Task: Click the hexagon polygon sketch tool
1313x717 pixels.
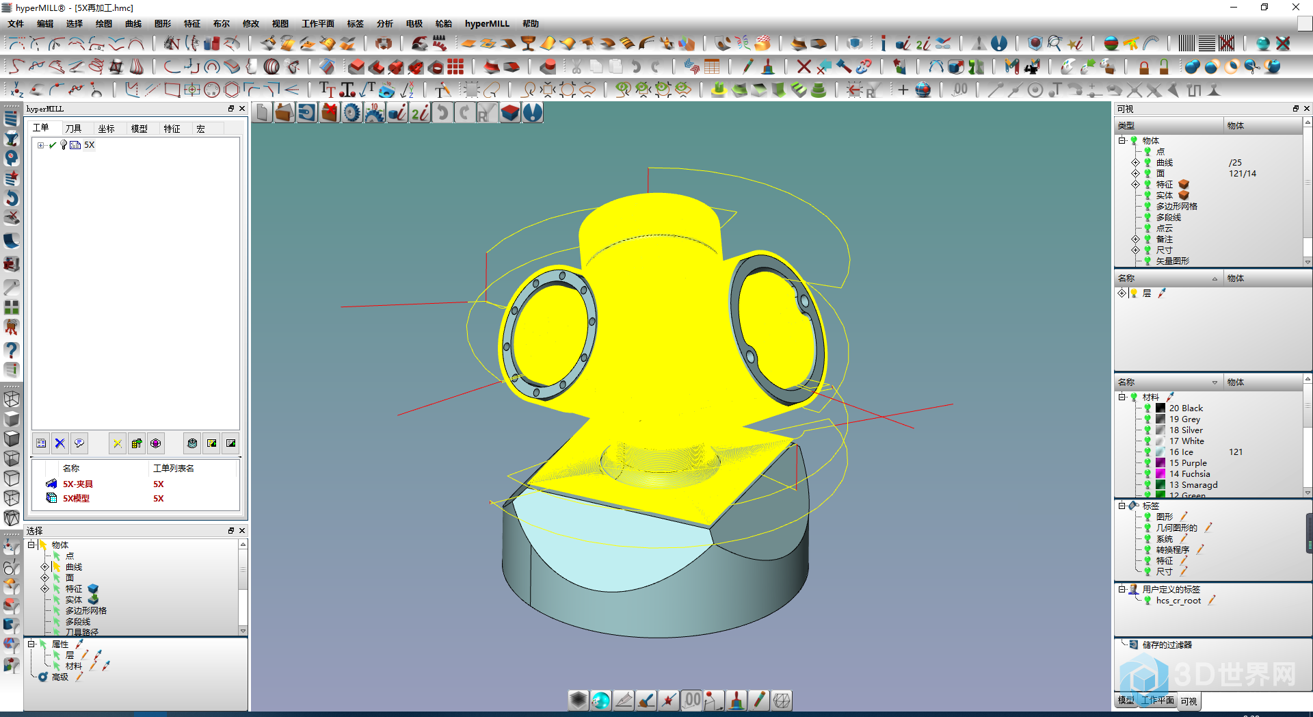Action: coord(232,90)
